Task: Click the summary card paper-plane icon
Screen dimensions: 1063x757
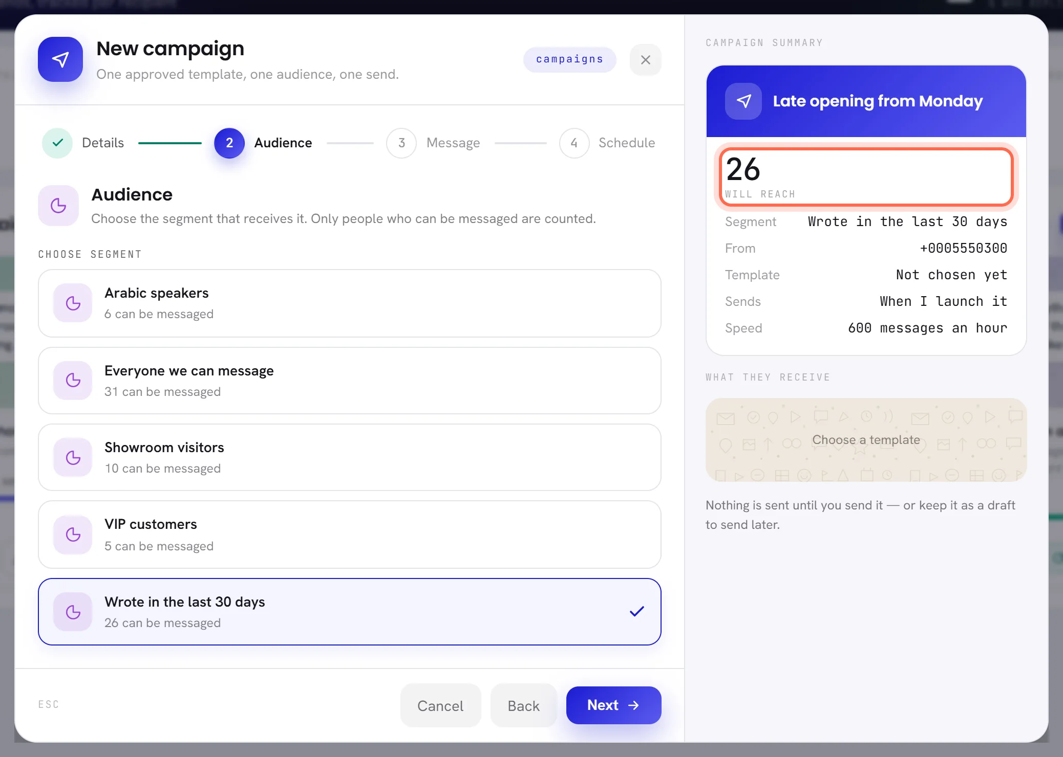Action: 743,101
